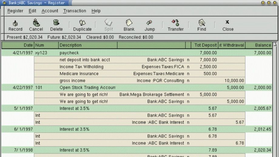Open the Transaction menu
The width and height of the screenshot is (279, 157).
(x=75, y=11)
